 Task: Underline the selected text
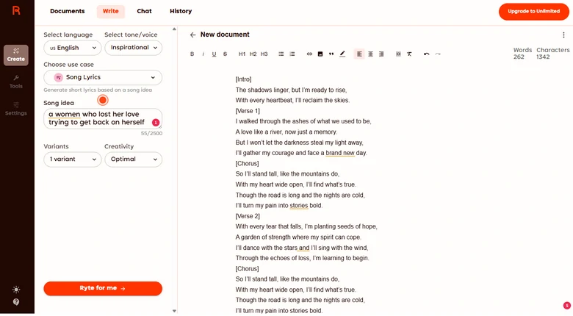(x=215, y=54)
